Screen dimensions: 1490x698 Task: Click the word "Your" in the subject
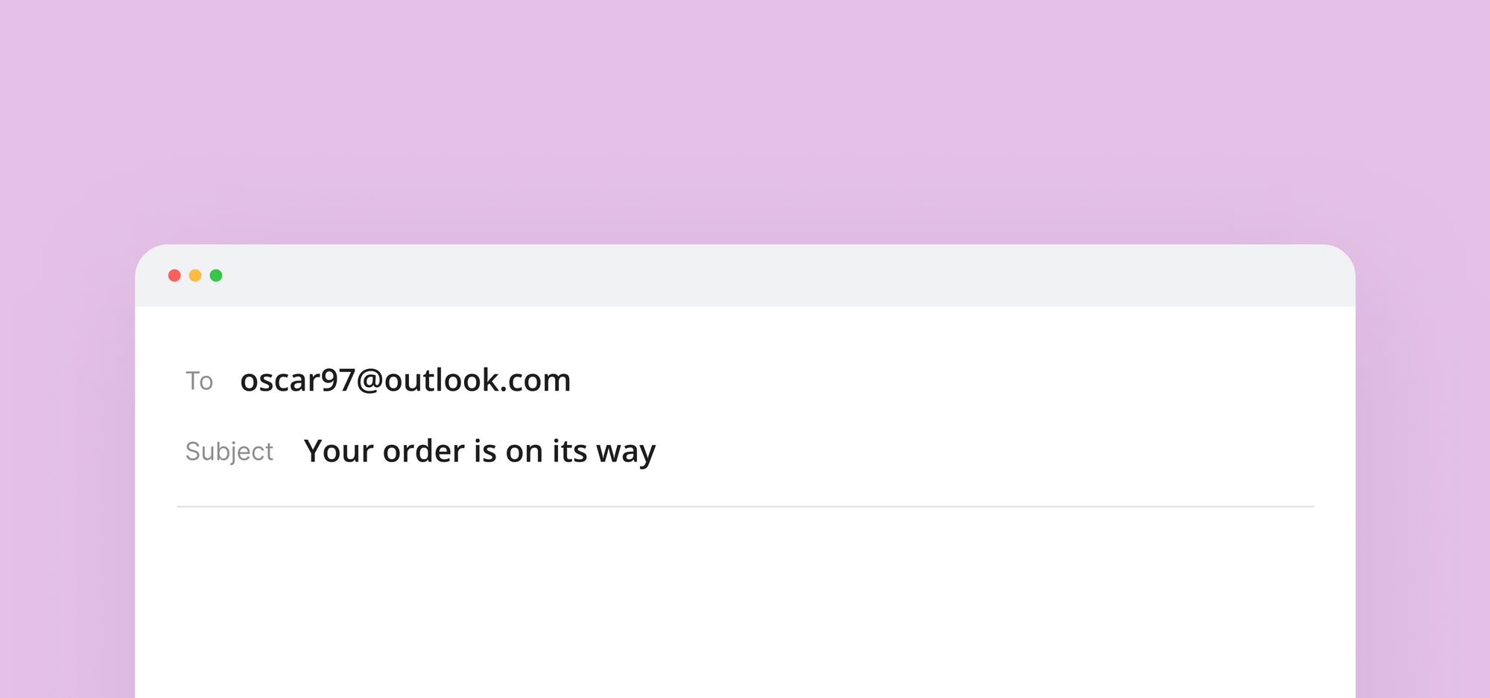[x=338, y=451]
